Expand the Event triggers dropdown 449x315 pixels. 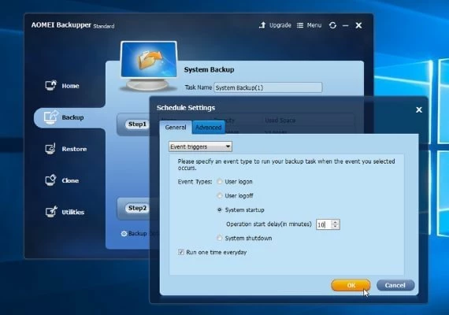click(x=200, y=146)
